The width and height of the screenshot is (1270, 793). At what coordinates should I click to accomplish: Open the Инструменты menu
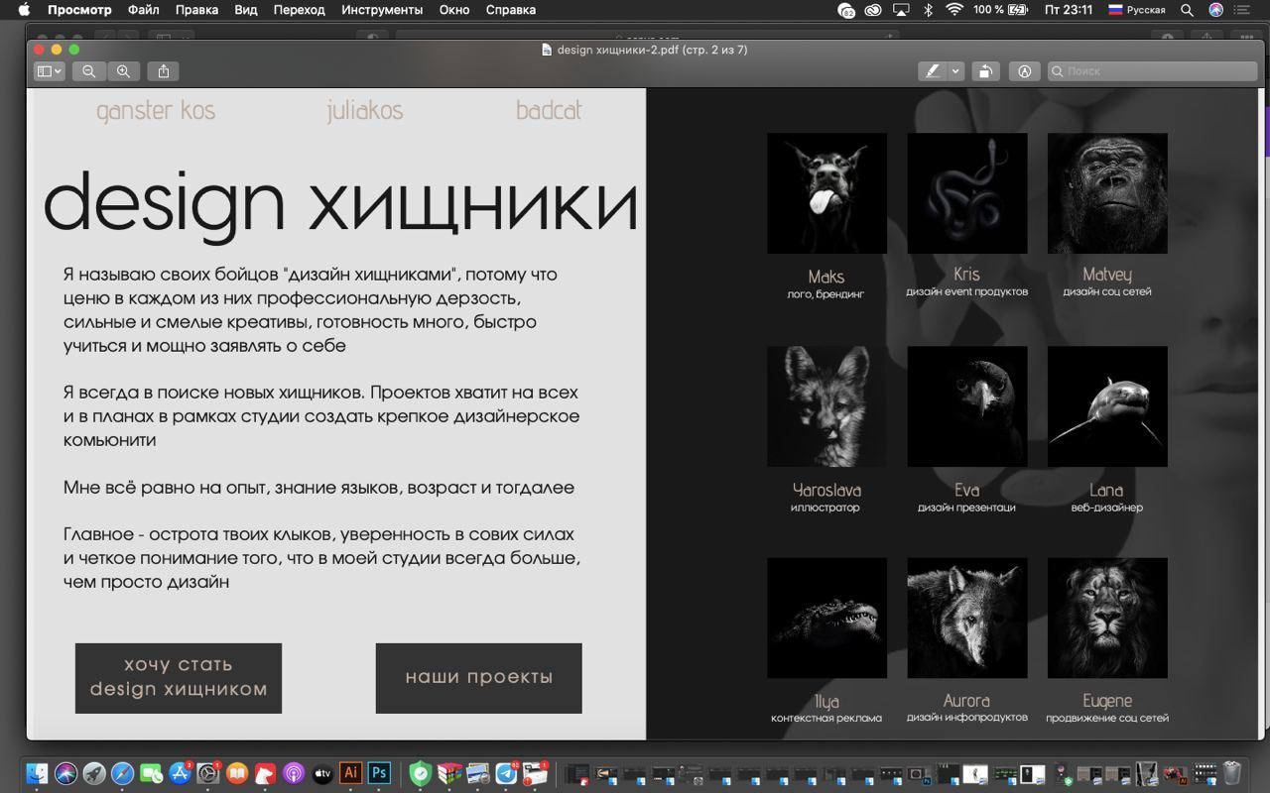(382, 10)
